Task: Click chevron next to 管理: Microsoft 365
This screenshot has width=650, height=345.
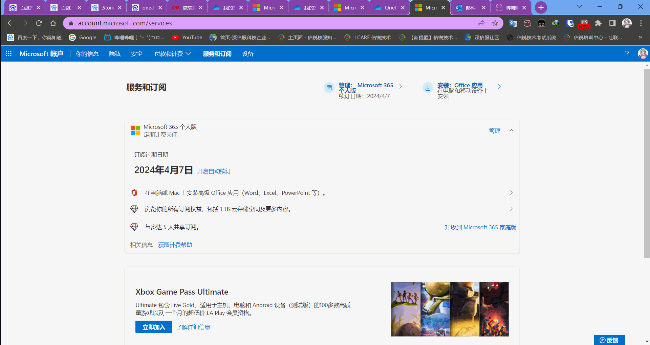Action: tap(401, 87)
